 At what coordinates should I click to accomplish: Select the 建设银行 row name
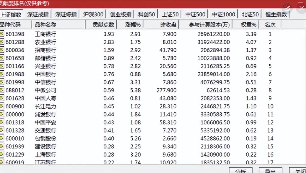(45, 146)
